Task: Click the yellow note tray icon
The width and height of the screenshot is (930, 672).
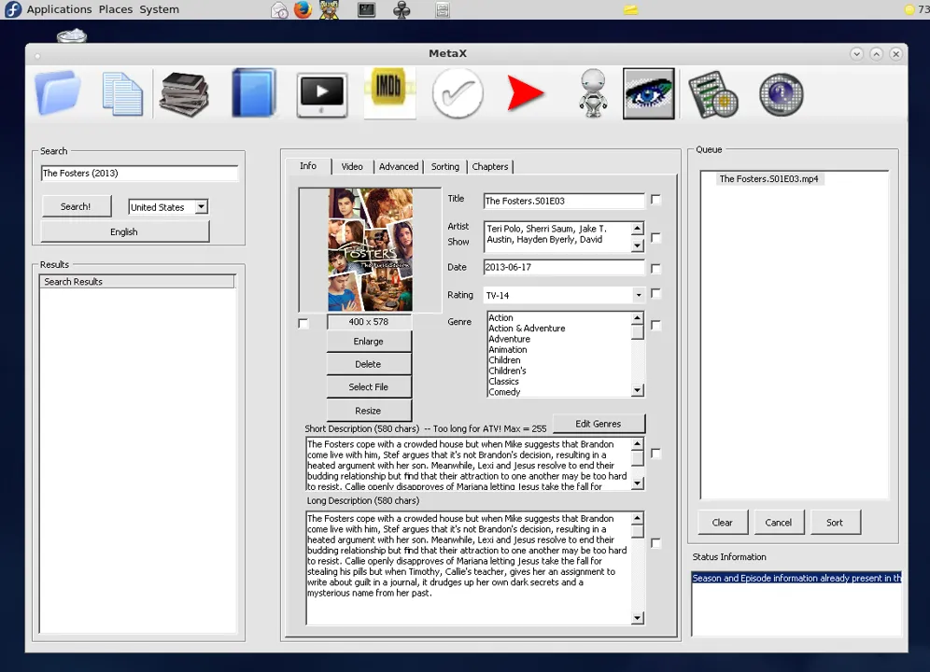Action: pos(630,9)
